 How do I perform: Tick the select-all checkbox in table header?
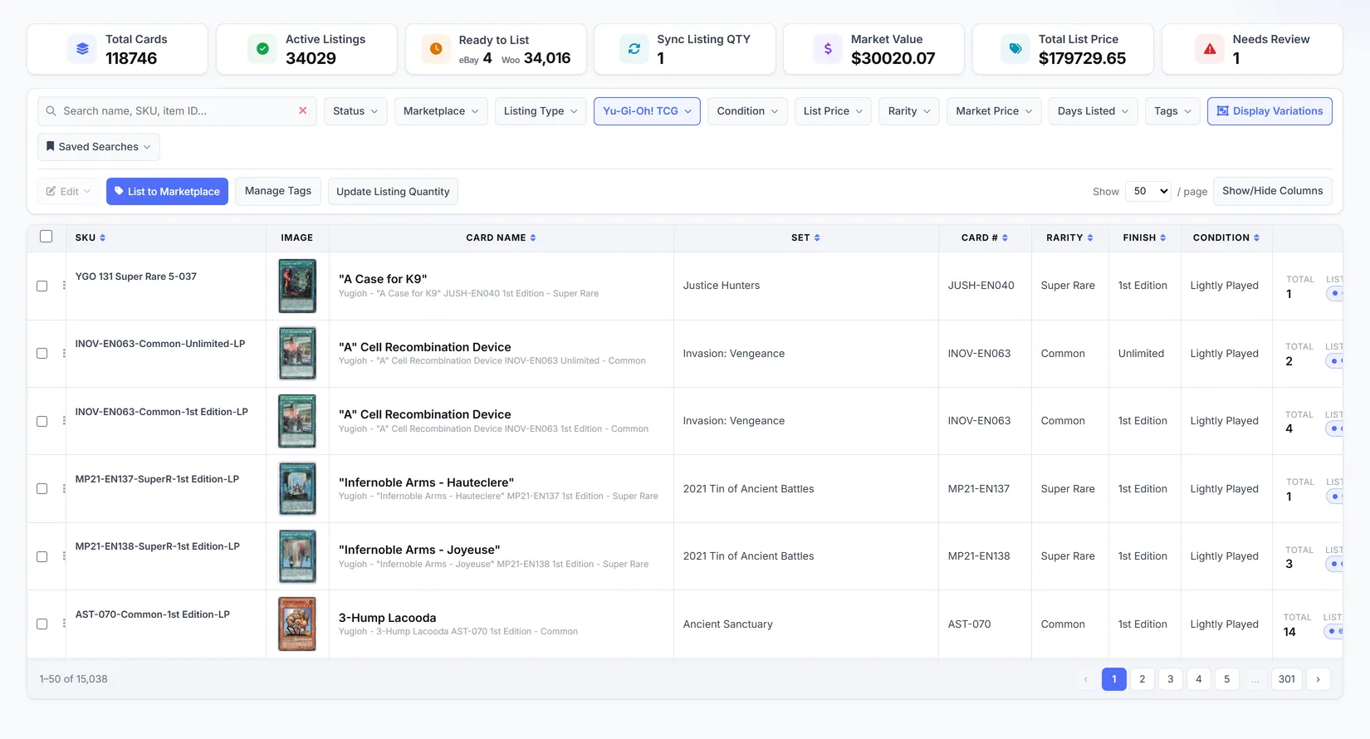pos(46,237)
